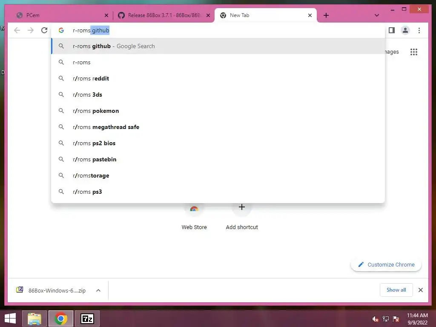
Task: Open Chrome's three-dot menu
Action: (x=419, y=30)
